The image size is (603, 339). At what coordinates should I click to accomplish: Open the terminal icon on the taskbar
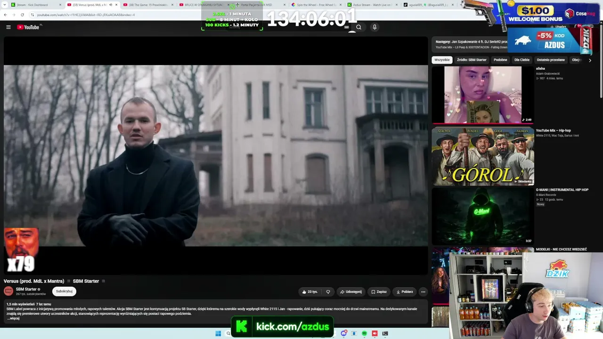pyautogui.click(x=385, y=334)
